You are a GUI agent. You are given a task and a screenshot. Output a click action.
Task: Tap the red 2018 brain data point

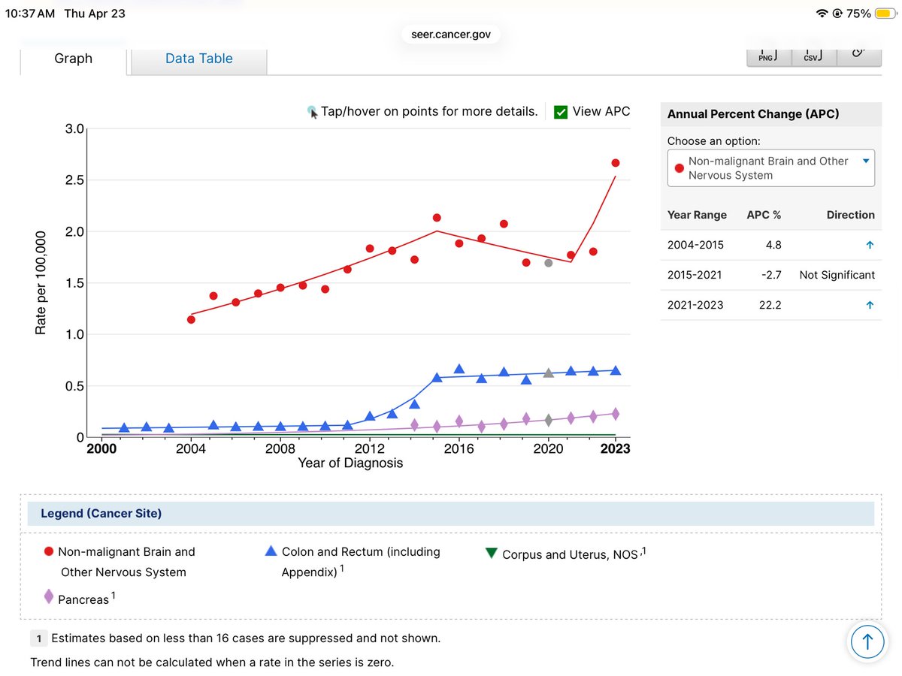coord(504,224)
